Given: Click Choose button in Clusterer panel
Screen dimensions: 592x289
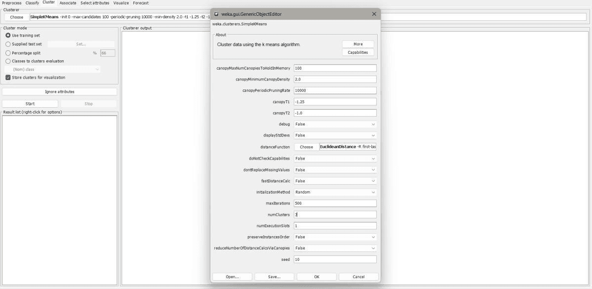Looking at the screenshot, I should click(x=17, y=17).
